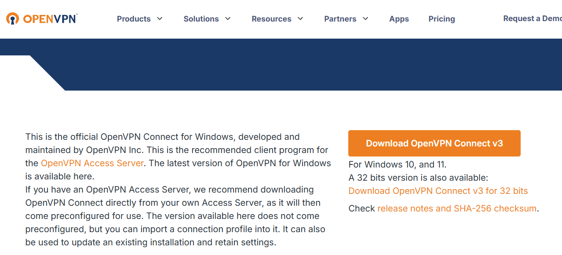The width and height of the screenshot is (562, 255).
Task: Open the Resources menu
Action: click(x=271, y=19)
